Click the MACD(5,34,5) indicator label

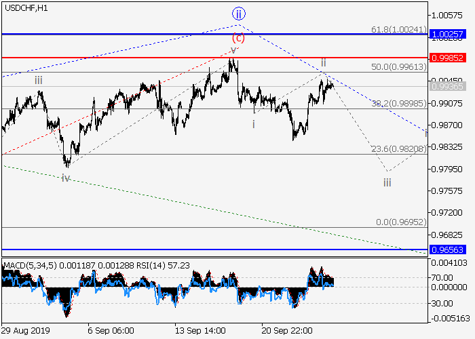tap(28, 264)
